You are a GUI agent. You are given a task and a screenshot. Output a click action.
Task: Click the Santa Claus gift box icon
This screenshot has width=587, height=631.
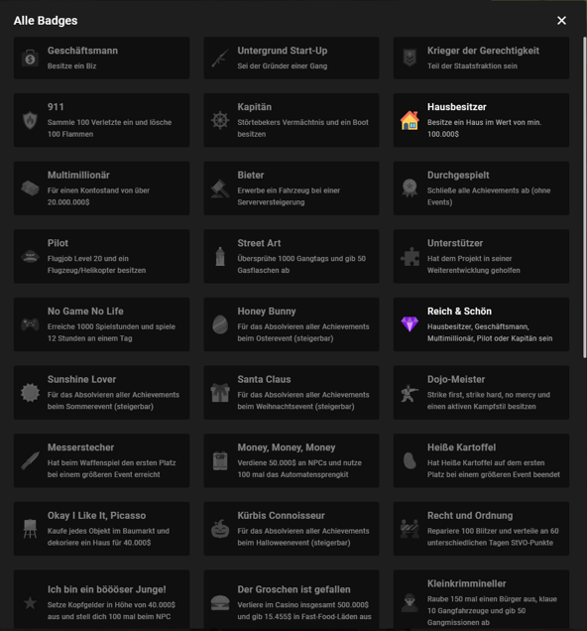coord(220,392)
